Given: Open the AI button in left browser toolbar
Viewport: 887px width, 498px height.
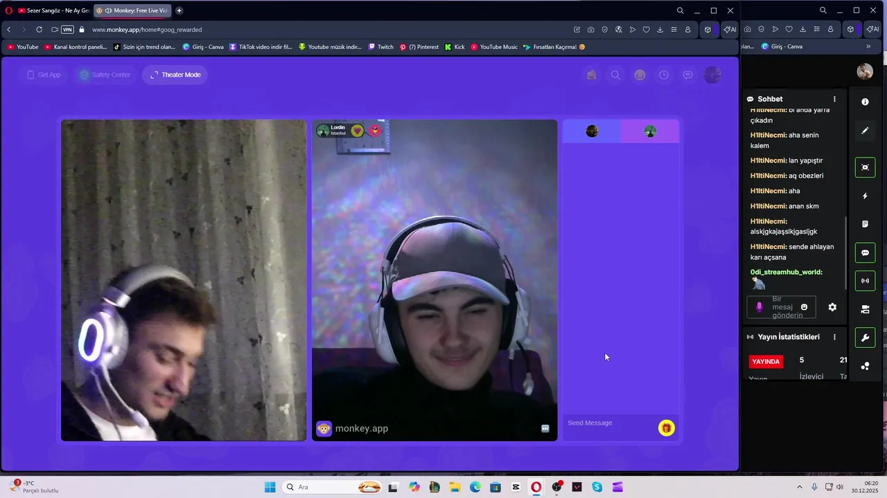Looking at the screenshot, I should pyautogui.click(x=729, y=30).
